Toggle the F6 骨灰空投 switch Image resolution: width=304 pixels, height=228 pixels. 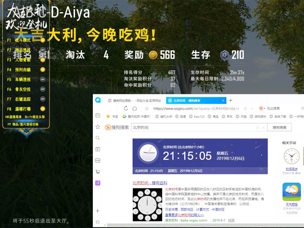43,89
